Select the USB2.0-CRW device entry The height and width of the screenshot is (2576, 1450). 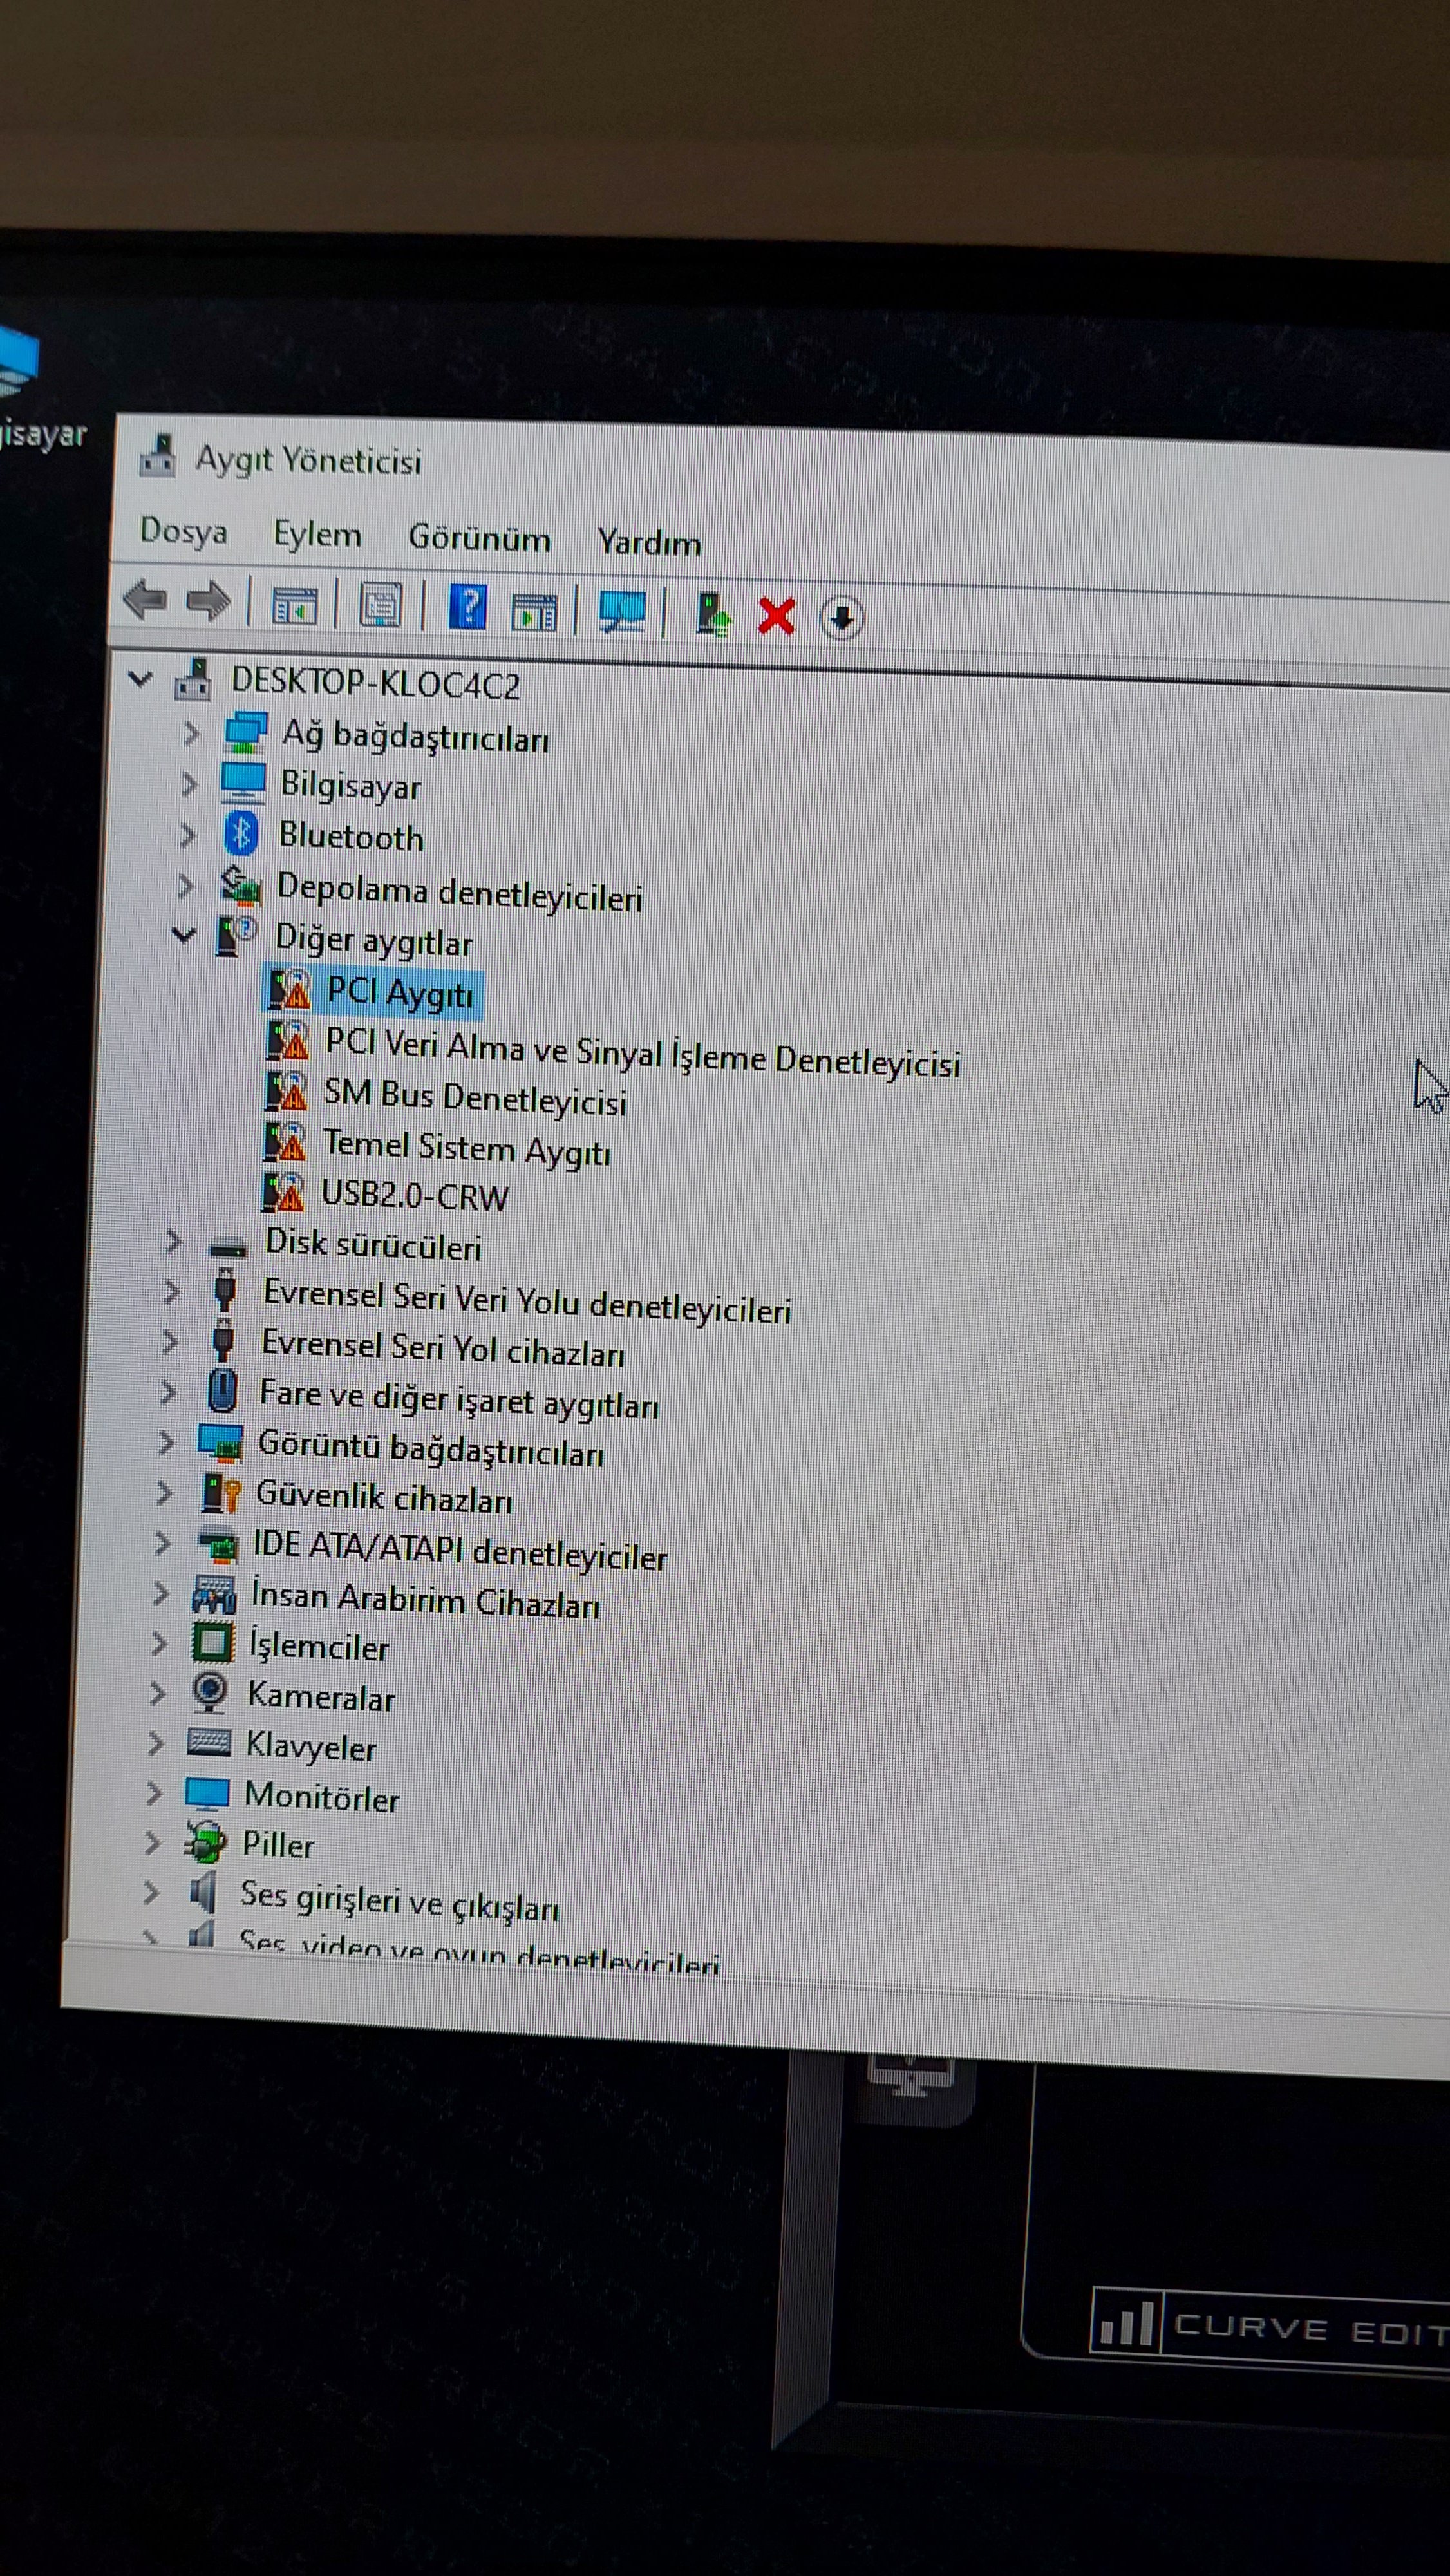click(414, 1197)
